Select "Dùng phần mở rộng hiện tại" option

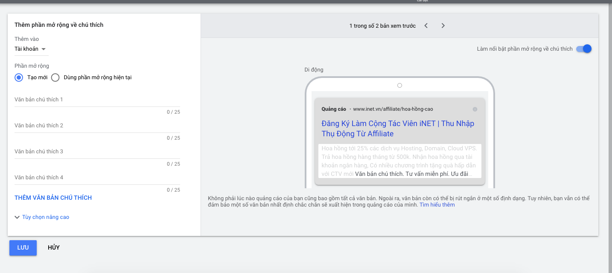point(55,78)
